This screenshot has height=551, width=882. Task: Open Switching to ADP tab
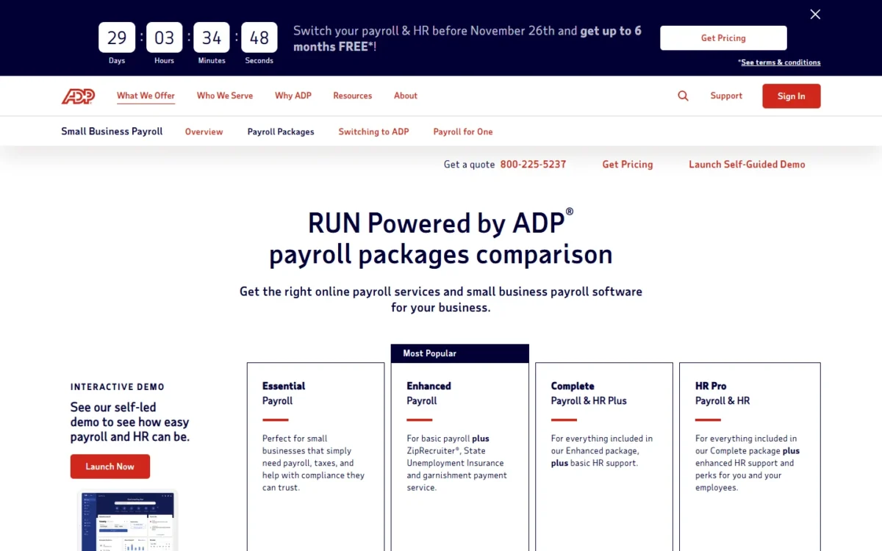tap(373, 132)
